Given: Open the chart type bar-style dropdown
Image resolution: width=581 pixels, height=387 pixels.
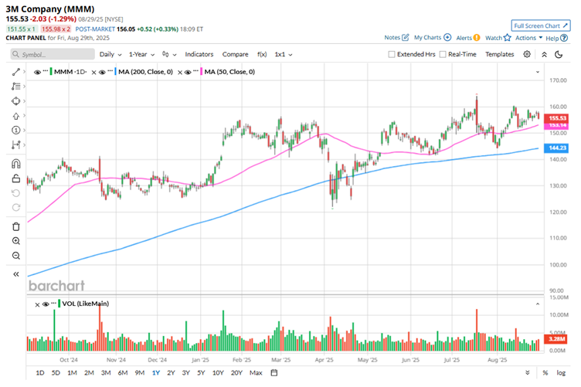Looking at the screenshot, I should 169,54.
